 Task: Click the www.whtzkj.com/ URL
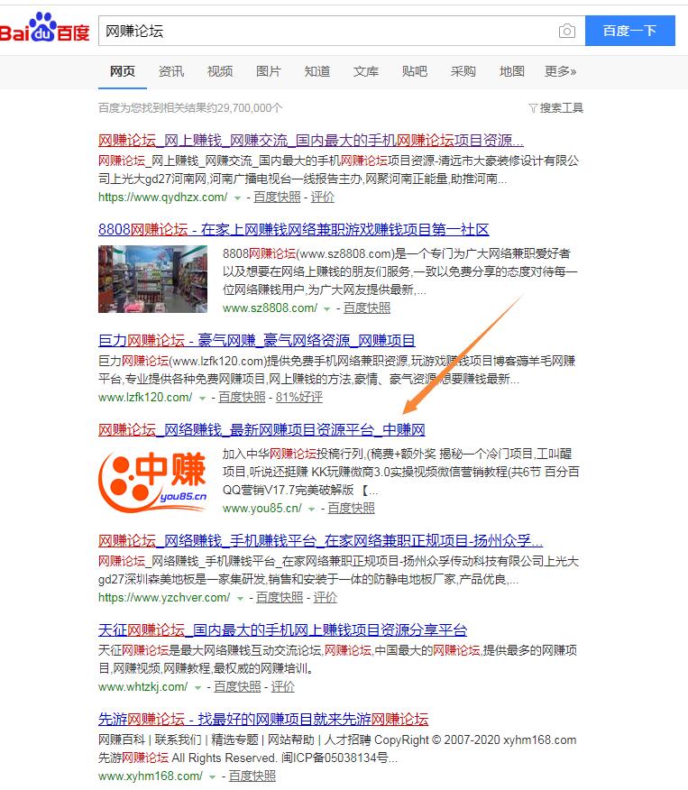pos(143,686)
